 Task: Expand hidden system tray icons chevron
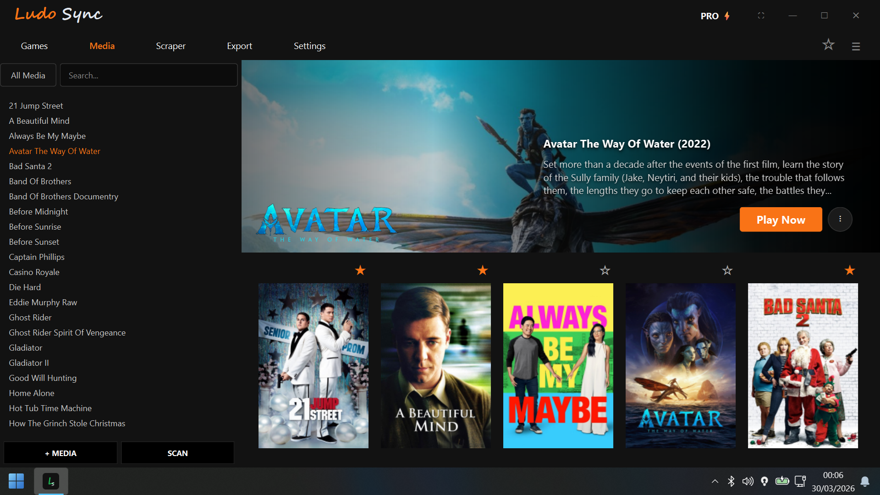pos(715,481)
